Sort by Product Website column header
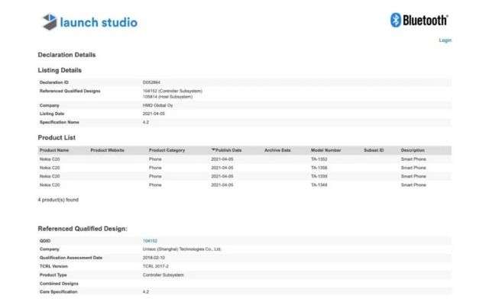The width and height of the screenshot is (489, 305). [107, 150]
